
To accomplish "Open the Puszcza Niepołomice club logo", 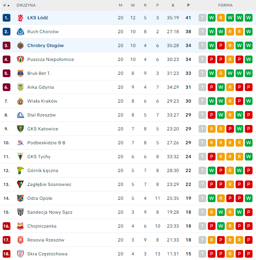I will 20,59.
